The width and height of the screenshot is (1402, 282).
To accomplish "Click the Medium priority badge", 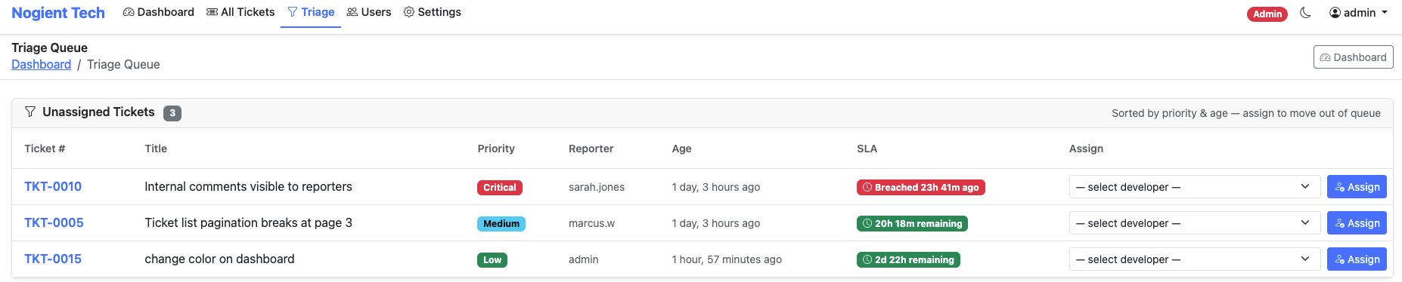I will 501,224.
